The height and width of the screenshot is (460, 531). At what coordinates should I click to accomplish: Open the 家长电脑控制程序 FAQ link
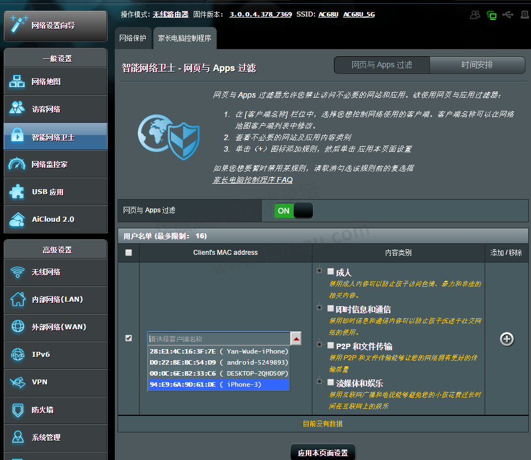pyautogui.click(x=253, y=180)
